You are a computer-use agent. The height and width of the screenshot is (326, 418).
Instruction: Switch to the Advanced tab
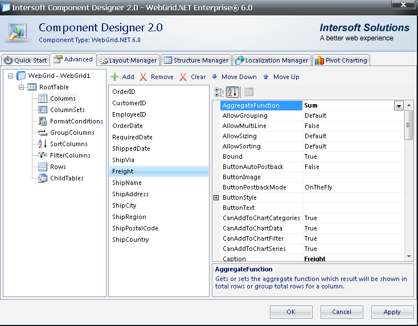click(x=73, y=59)
